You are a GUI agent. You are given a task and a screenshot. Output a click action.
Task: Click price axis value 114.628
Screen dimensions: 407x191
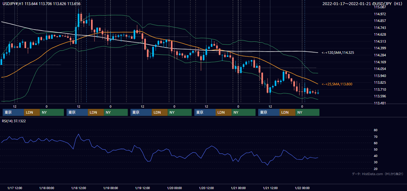[x=380, y=34]
